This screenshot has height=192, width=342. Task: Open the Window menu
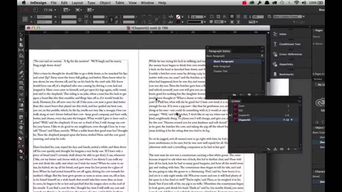coord(147,3)
